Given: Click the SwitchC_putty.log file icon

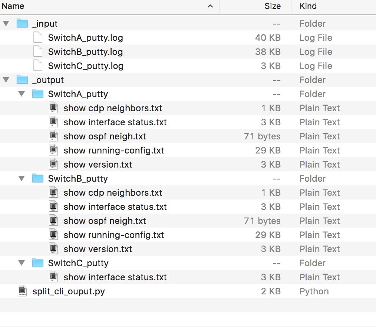Looking at the screenshot, I should point(38,66).
